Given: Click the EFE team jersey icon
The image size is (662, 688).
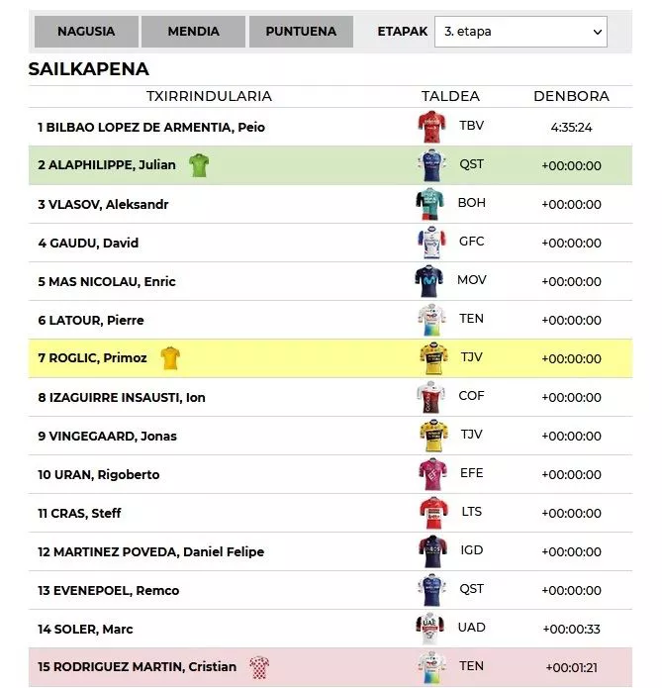Looking at the screenshot, I should (432, 474).
